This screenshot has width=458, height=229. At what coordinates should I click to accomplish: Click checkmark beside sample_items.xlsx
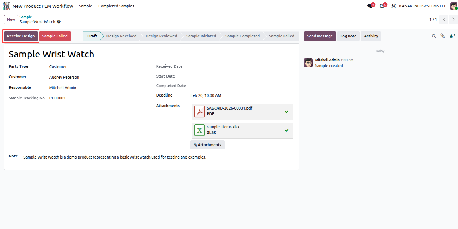coord(287,130)
